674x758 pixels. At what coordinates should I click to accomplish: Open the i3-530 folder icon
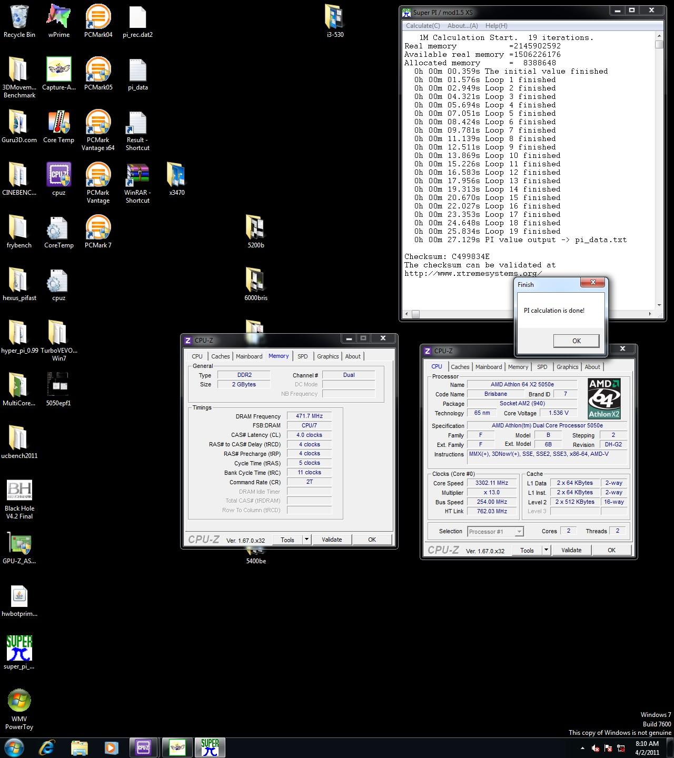coord(335,21)
